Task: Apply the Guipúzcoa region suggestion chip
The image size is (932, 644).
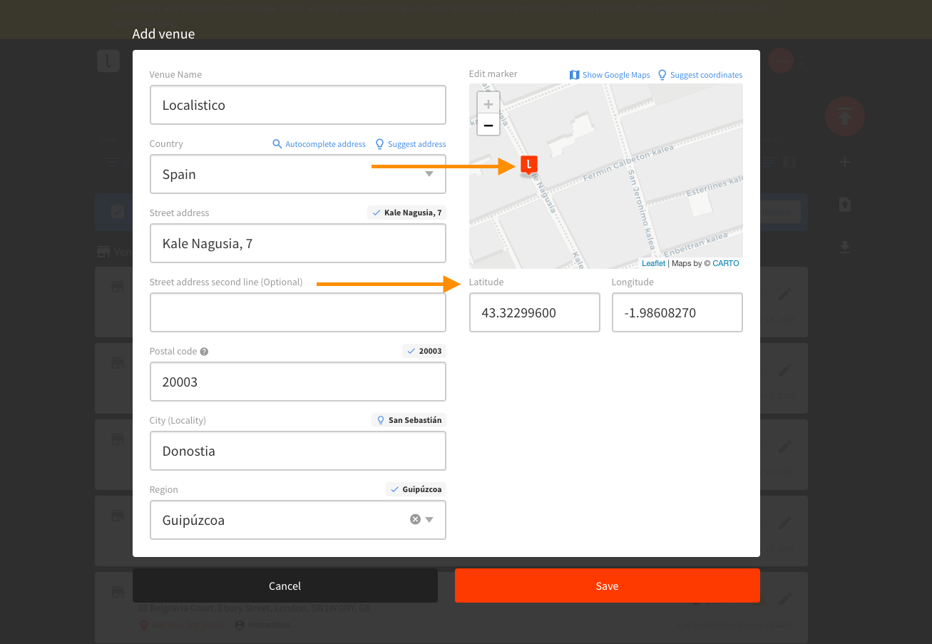Action: 416,489
